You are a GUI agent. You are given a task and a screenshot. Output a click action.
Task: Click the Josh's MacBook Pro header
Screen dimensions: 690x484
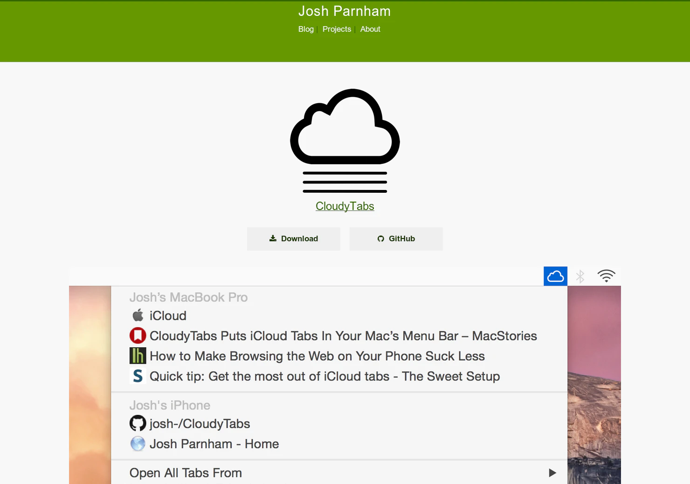coord(188,297)
